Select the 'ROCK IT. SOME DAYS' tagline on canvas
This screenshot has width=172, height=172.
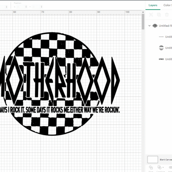tap(60, 110)
